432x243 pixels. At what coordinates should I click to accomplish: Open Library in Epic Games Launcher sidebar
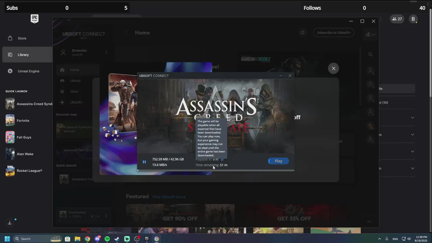click(27, 55)
